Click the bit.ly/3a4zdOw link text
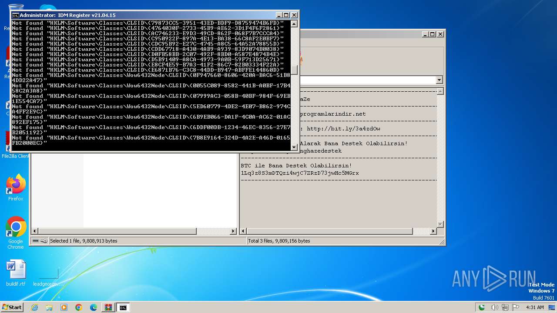This screenshot has height=313, width=557. pos(343,129)
